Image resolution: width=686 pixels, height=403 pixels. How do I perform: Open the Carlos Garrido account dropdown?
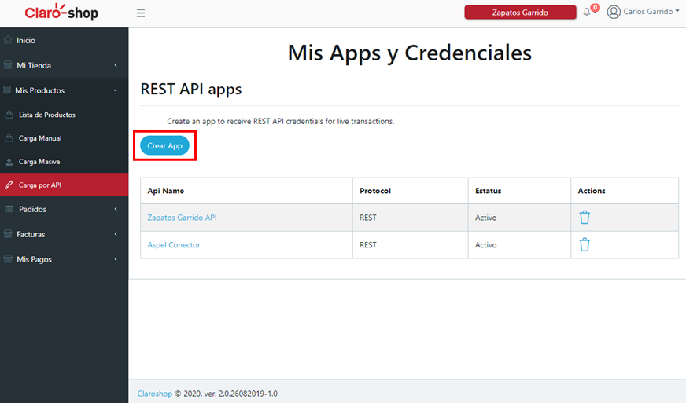[x=651, y=12]
